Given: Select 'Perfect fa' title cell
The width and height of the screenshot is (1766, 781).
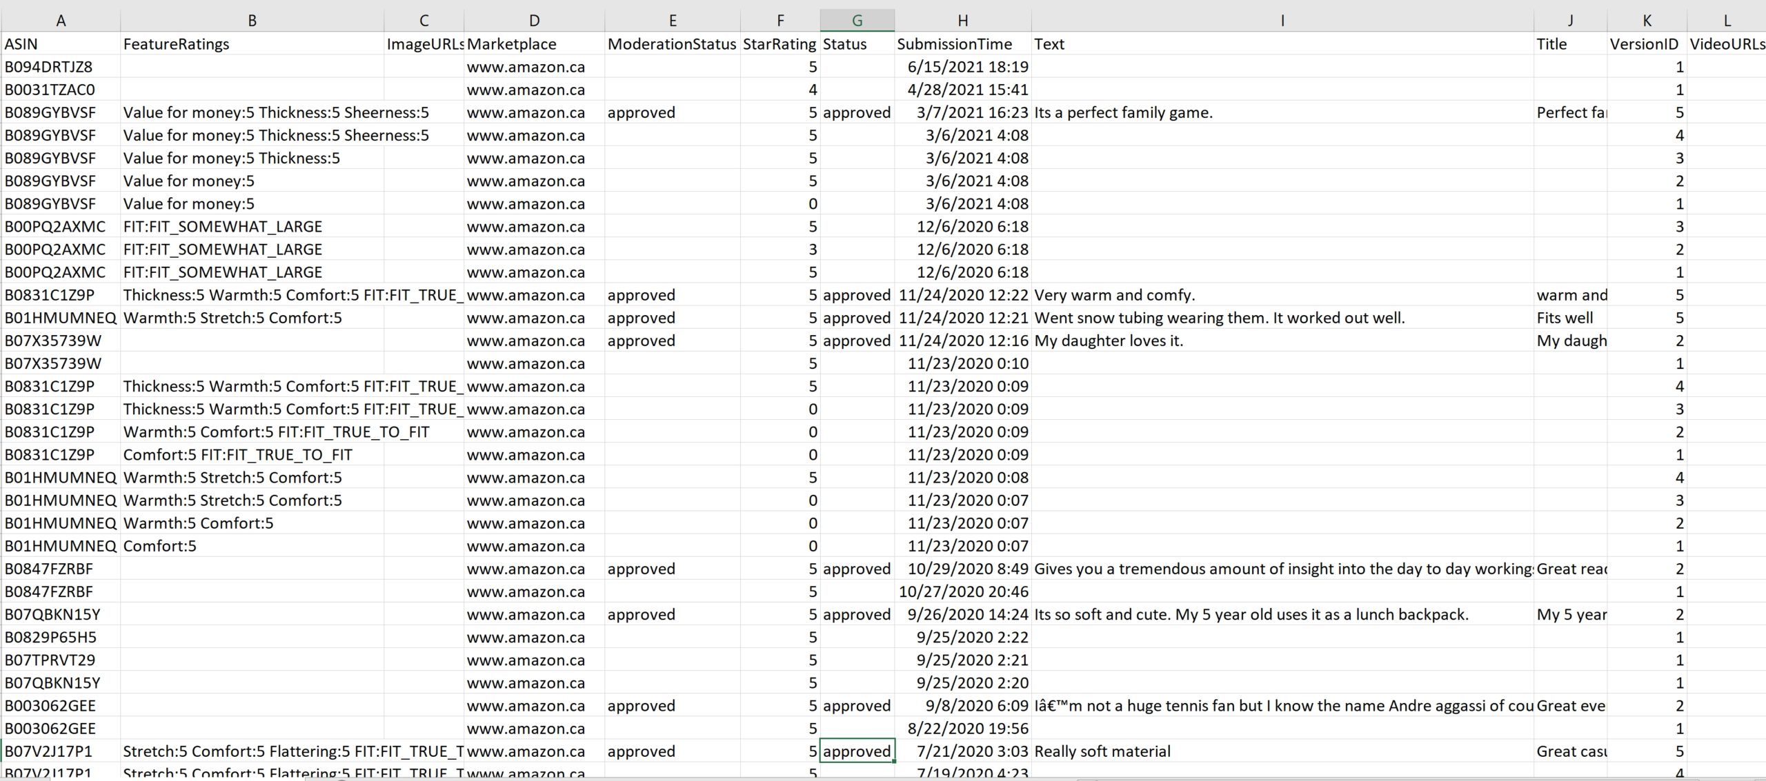Looking at the screenshot, I should [1571, 112].
